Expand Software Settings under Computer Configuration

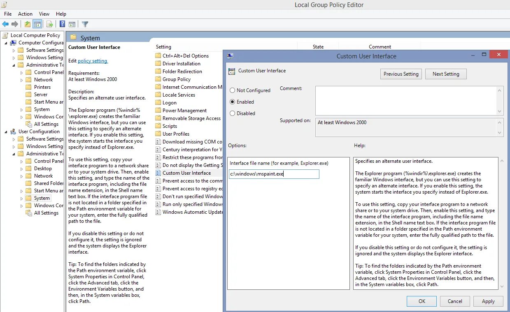pyautogui.click(x=14, y=50)
